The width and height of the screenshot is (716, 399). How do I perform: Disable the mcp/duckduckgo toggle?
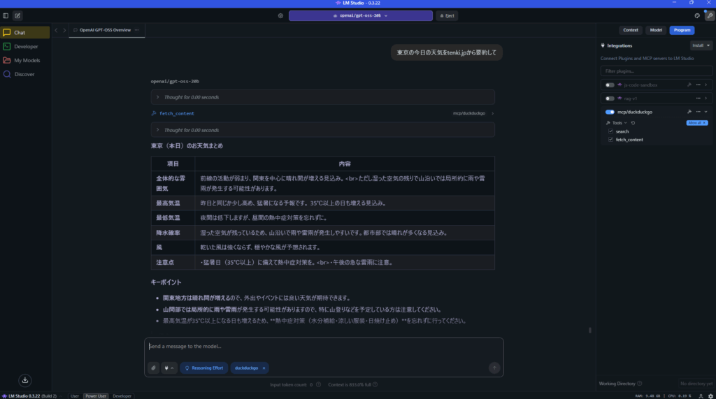610,112
